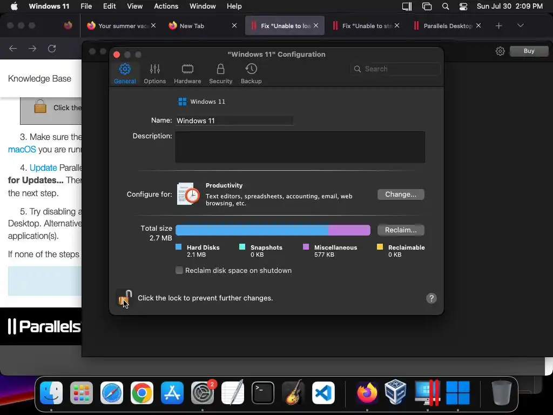Image resolution: width=553 pixels, height=415 pixels.
Task: Switch to the New Tab browser tab
Action: click(202, 26)
